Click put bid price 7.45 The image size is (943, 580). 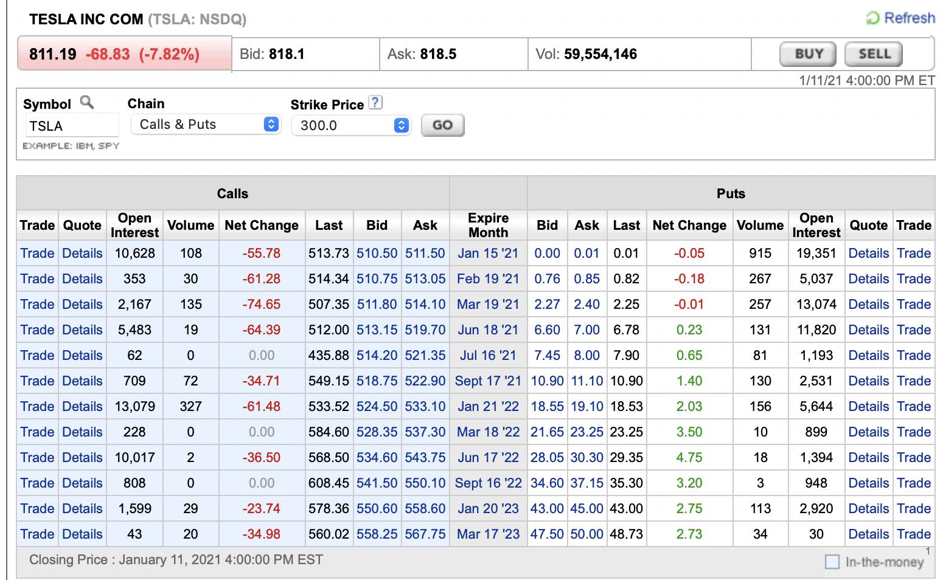547,355
